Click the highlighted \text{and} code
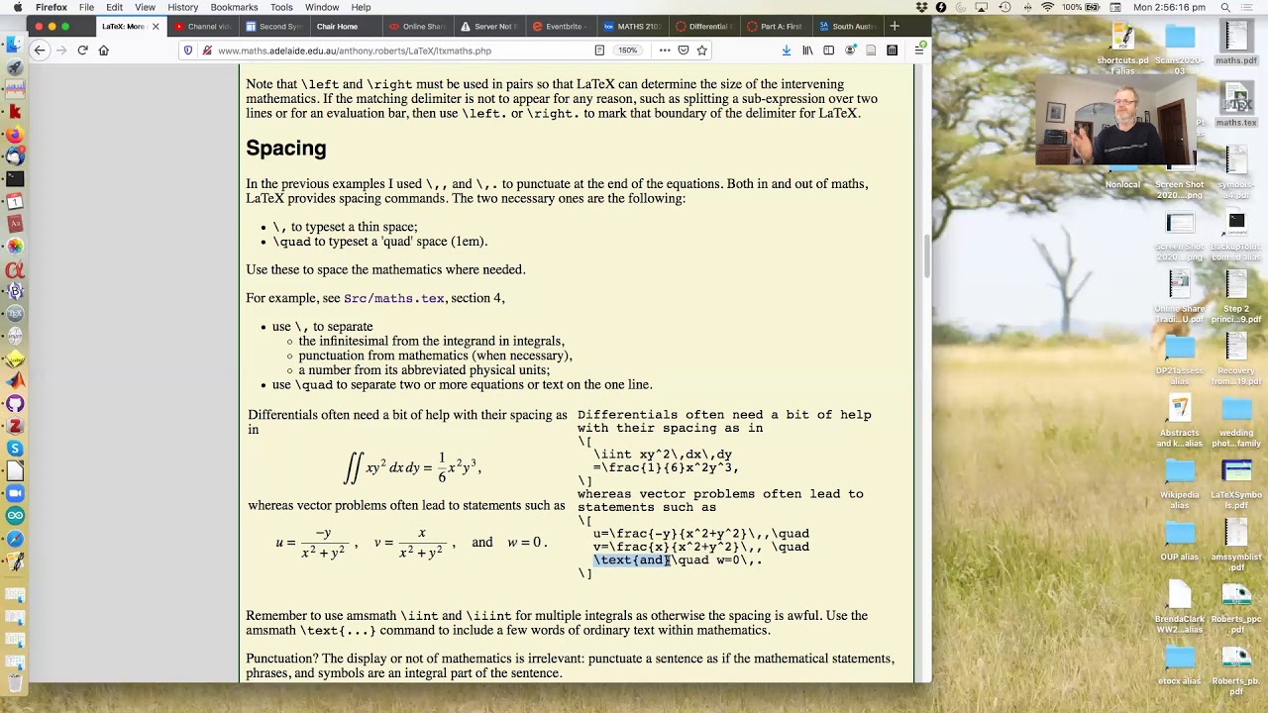Screen dimensions: 1268x713 click(632, 560)
